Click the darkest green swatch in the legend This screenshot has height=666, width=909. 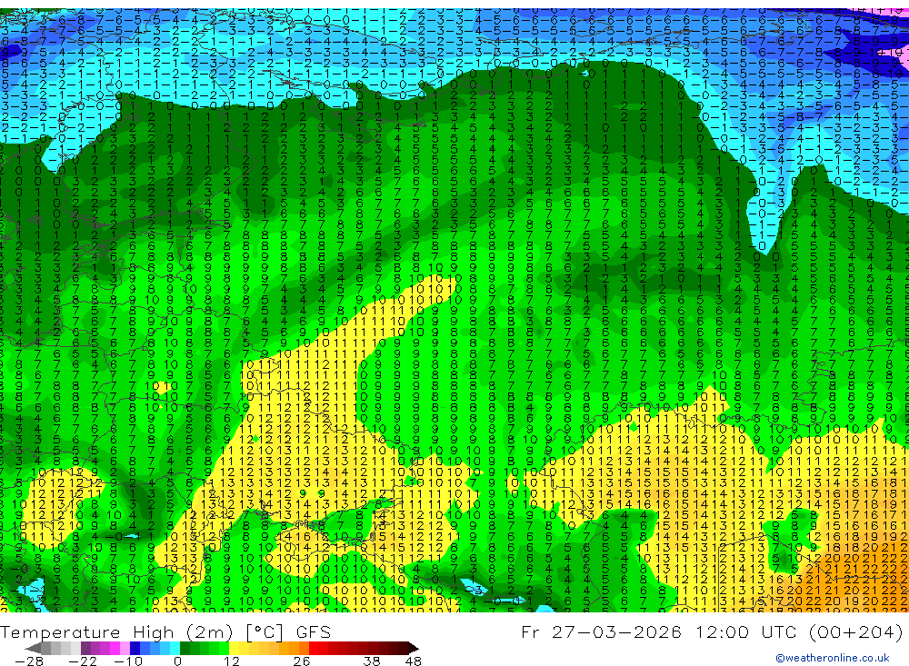[185, 648]
